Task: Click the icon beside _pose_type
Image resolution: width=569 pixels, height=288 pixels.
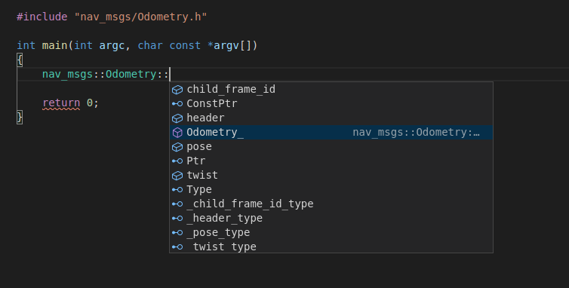Action: pyautogui.click(x=177, y=233)
